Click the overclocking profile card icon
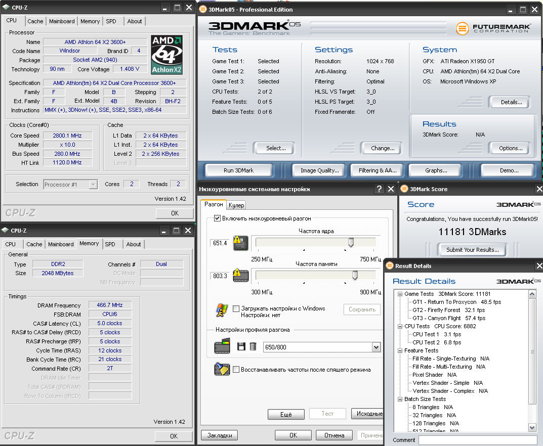Screen dimensions: 543x446 [222, 346]
